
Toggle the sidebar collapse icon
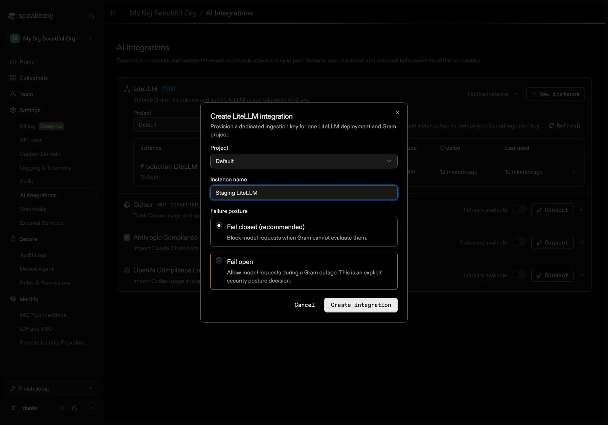[112, 13]
